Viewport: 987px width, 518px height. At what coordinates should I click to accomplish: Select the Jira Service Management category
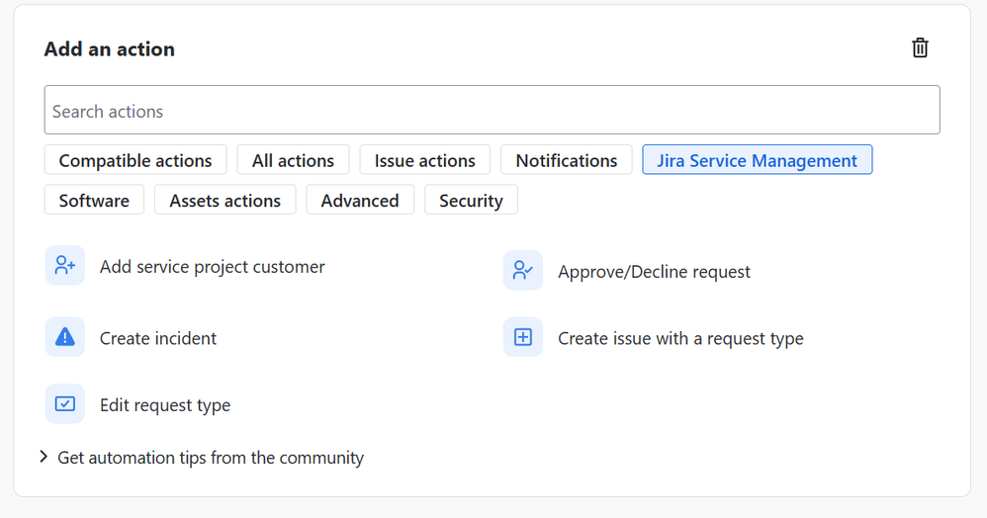point(758,160)
